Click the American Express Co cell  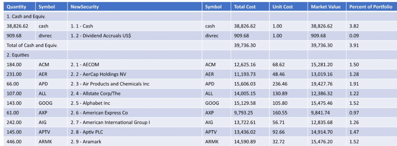(135, 113)
